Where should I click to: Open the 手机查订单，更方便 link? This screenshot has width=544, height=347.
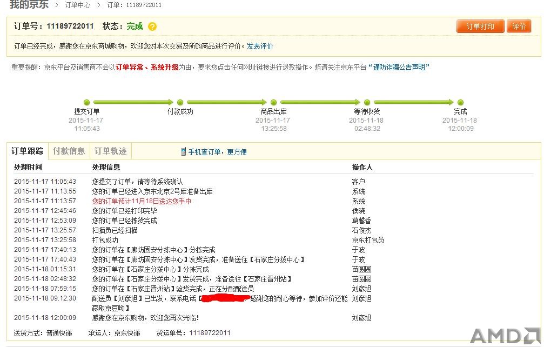click(218, 152)
